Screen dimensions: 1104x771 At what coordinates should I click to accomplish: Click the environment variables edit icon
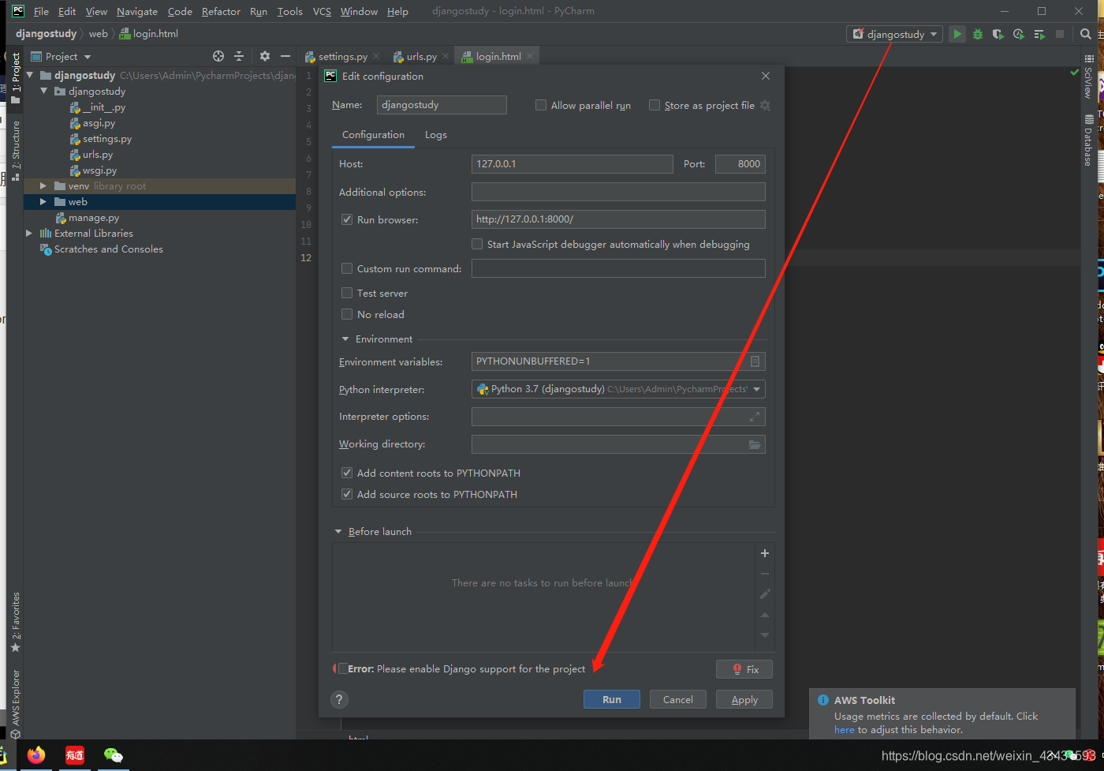755,361
